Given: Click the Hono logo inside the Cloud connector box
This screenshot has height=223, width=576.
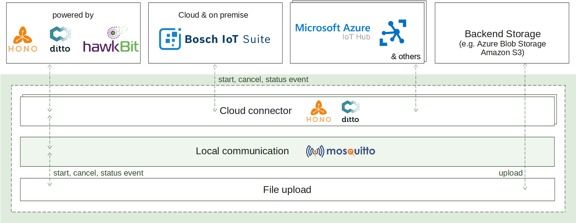Looking at the screenshot, I should [x=319, y=111].
